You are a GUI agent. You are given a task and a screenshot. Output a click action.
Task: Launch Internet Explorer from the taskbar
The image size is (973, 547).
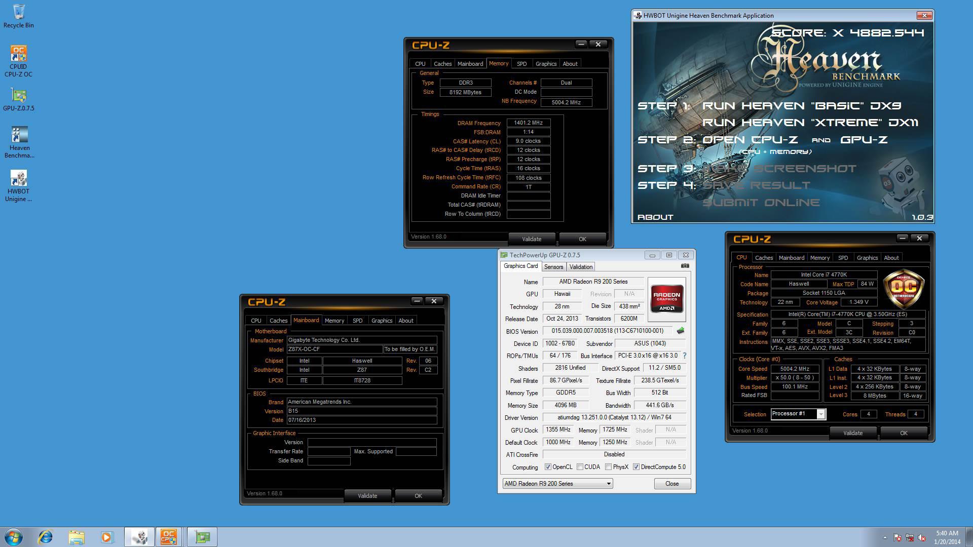point(46,537)
